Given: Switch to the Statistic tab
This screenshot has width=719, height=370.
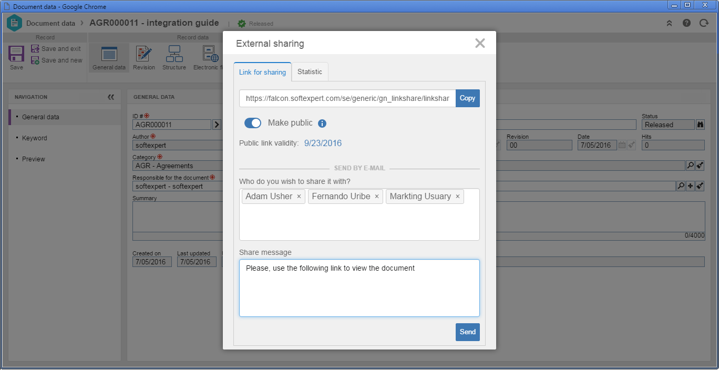Looking at the screenshot, I should click(310, 72).
